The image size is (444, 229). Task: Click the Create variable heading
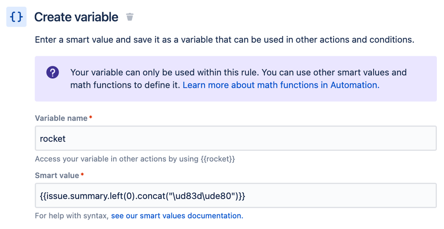pos(76,17)
